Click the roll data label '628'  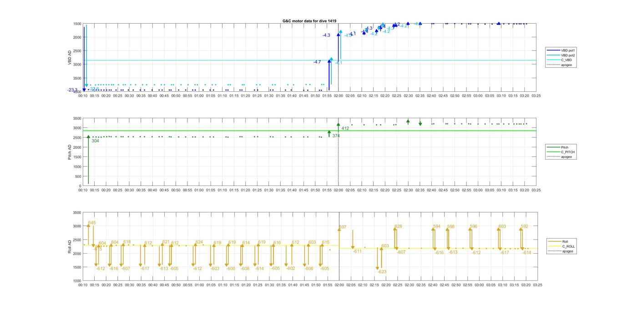[398, 226]
